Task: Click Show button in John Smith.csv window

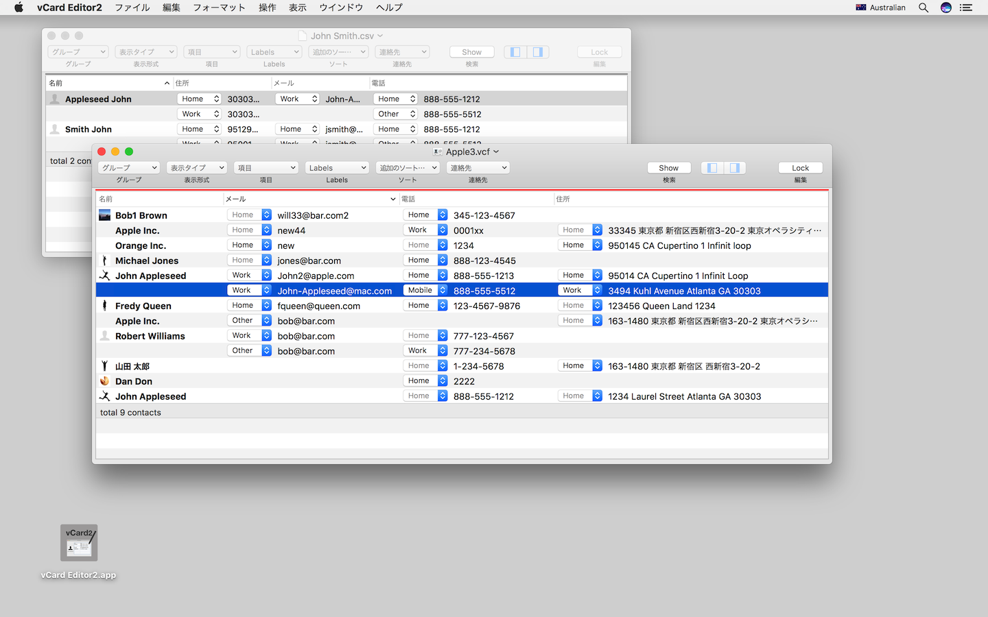Action: point(471,52)
